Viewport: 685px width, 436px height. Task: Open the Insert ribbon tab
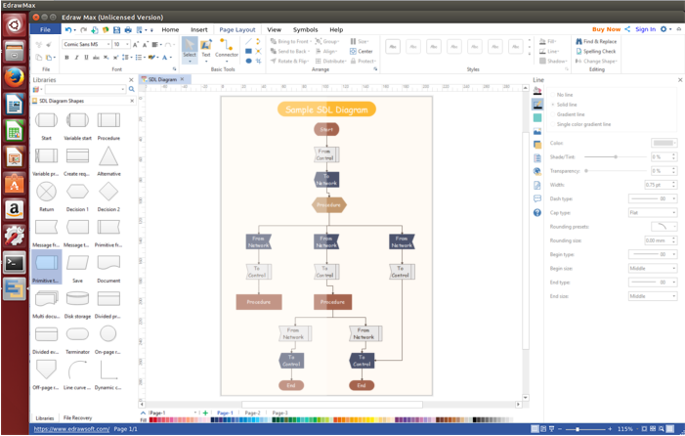coord(199,29)
